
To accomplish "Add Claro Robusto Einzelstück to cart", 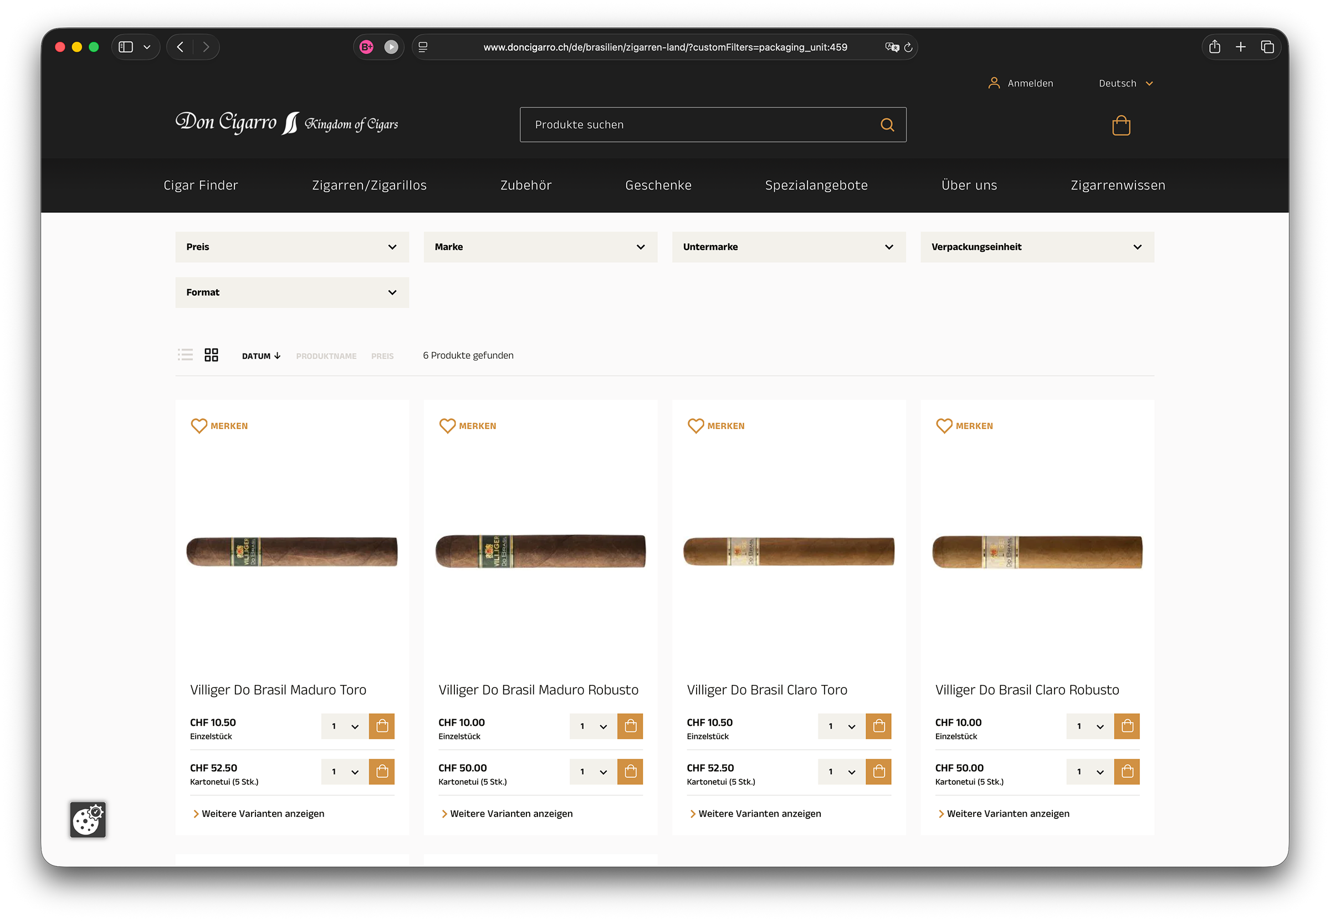I will (1127, 726).
